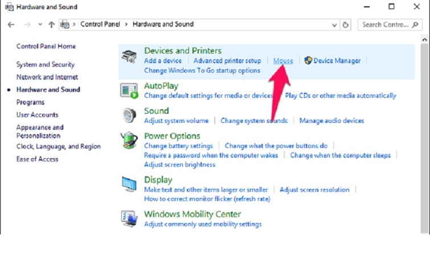The height and width of the screenshot is (256, 430).
Task: Open the AutoPlay icon
Action: click(x=129, y=91)
